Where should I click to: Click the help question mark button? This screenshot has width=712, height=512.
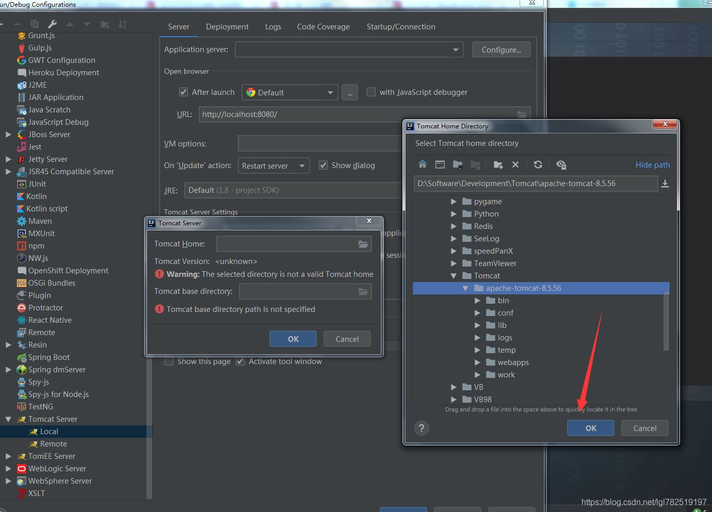coord(422,428)
